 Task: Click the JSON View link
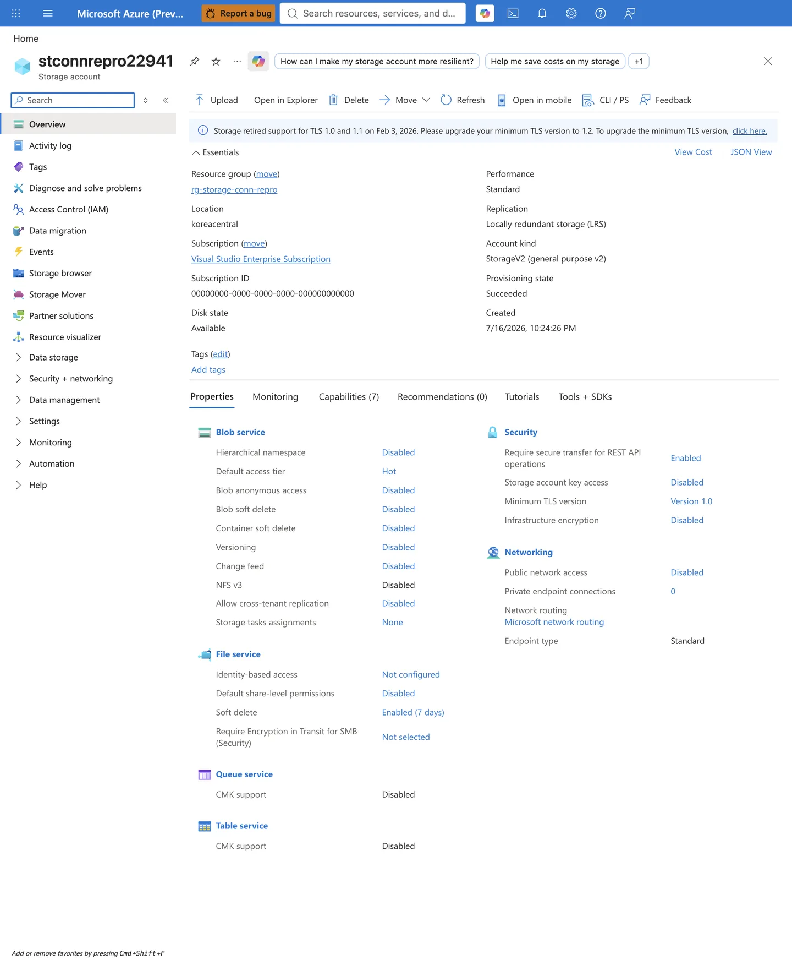point(751,152)
